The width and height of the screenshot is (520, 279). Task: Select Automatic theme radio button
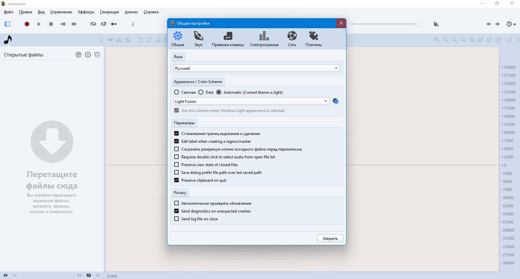219,92
